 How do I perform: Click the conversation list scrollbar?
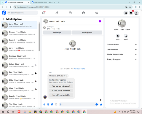click(39, 37)
